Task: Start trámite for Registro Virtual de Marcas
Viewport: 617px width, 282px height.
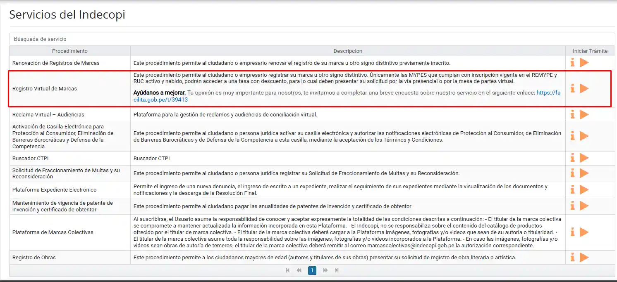Action: tap(584, 88)
